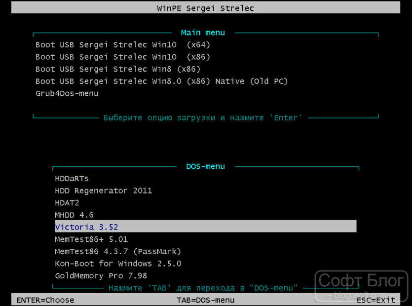The height and width of the screenshot is (306, 412).
Task: Open the Grub4Dos-menu entry
Action: [67, 94]
